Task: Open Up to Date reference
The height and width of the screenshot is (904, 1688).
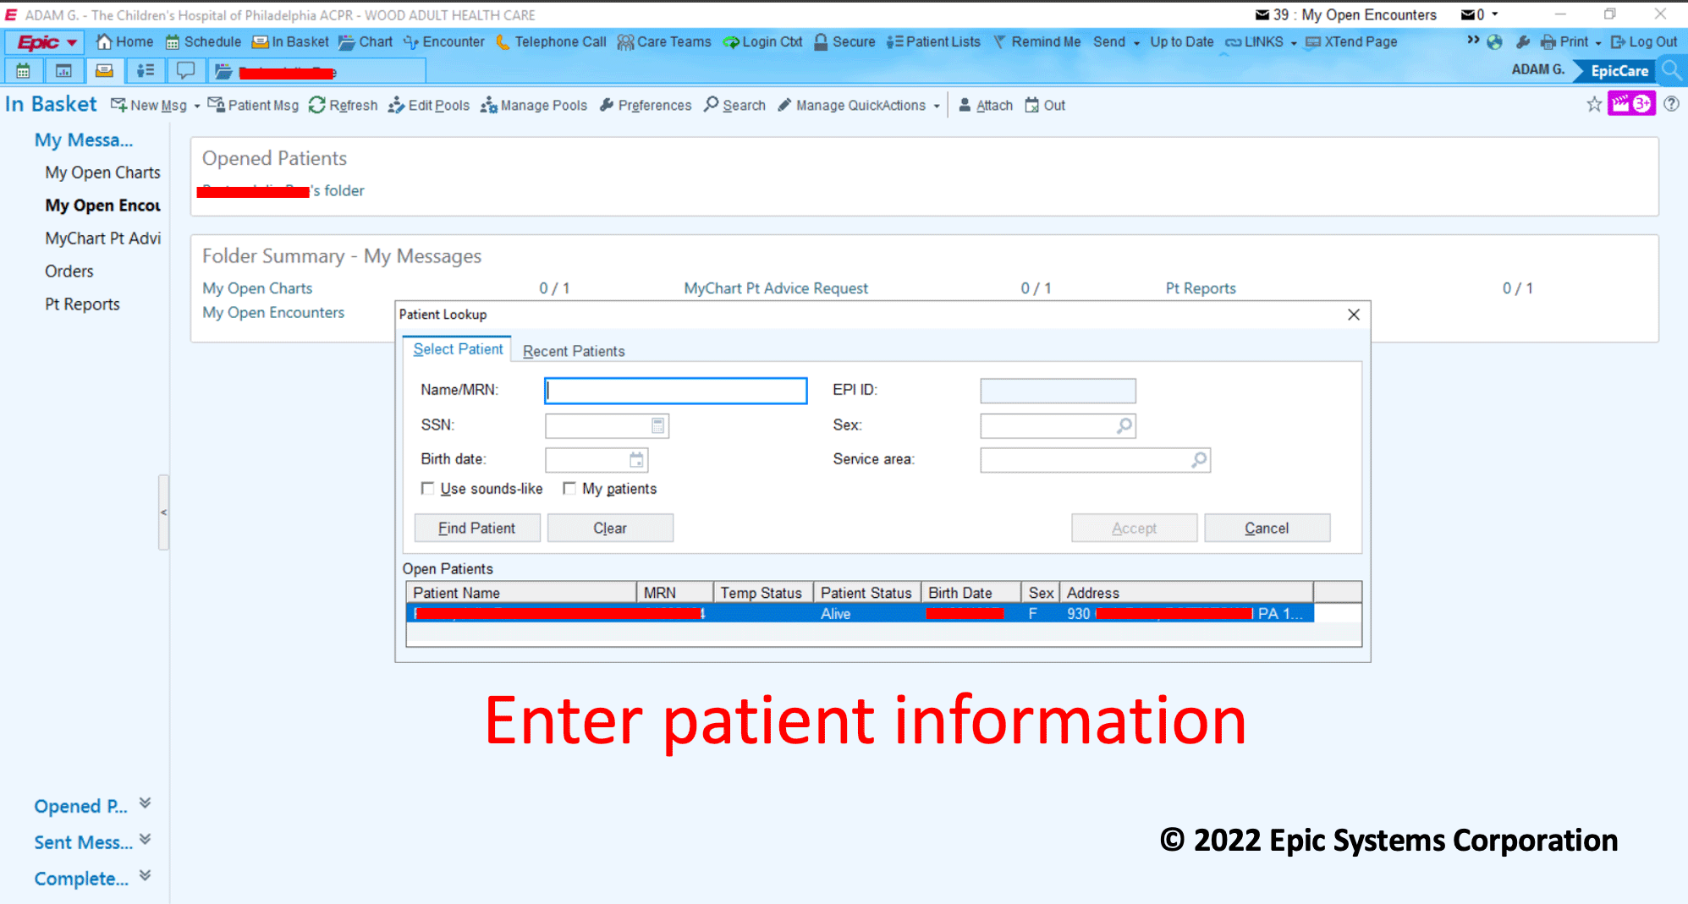Action: [x=1181, y=42]
